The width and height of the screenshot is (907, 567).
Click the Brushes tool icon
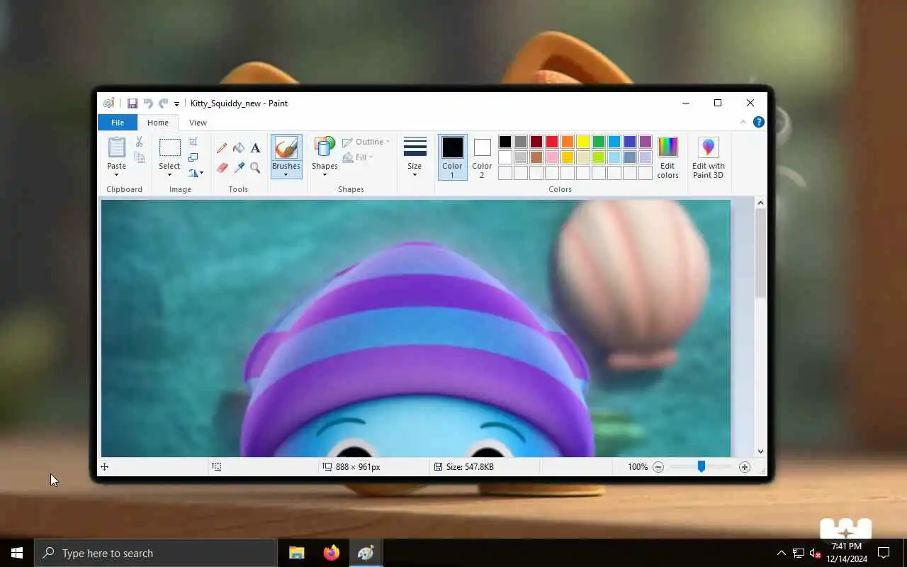286,147
